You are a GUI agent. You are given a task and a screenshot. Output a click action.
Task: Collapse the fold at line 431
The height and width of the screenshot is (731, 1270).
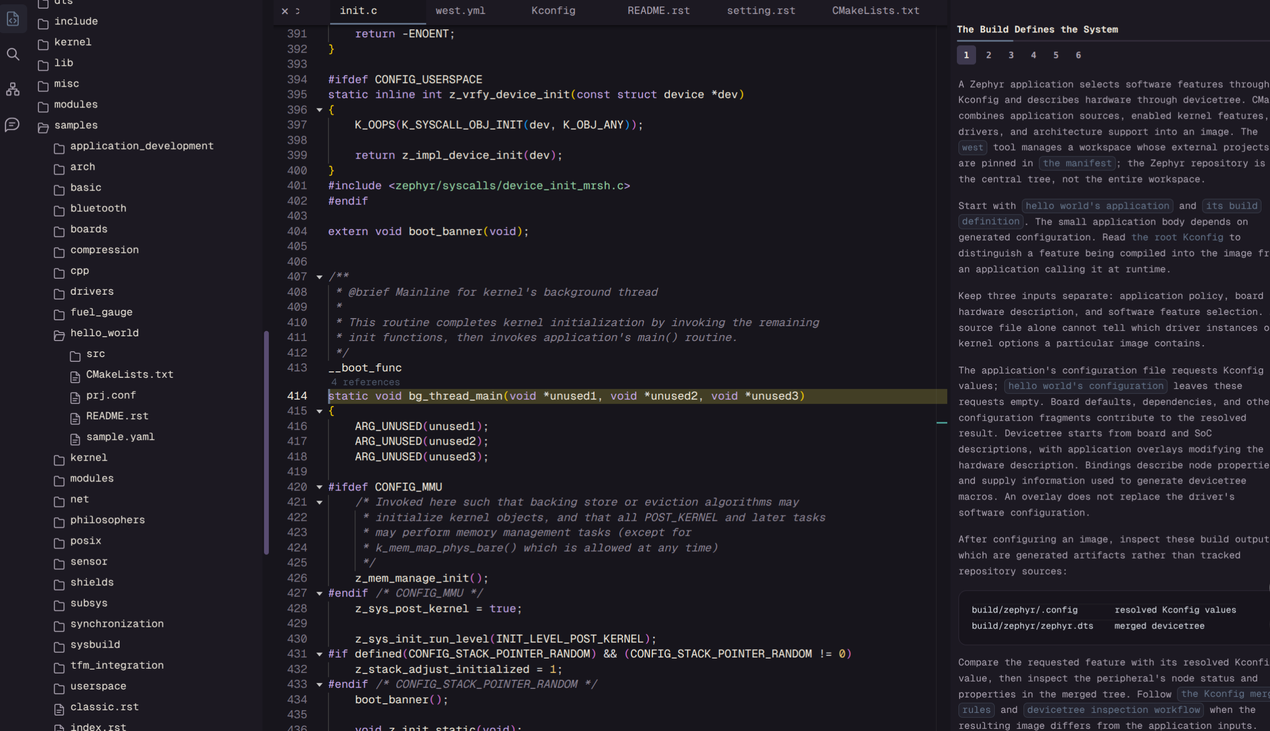[x=319, y=654]
